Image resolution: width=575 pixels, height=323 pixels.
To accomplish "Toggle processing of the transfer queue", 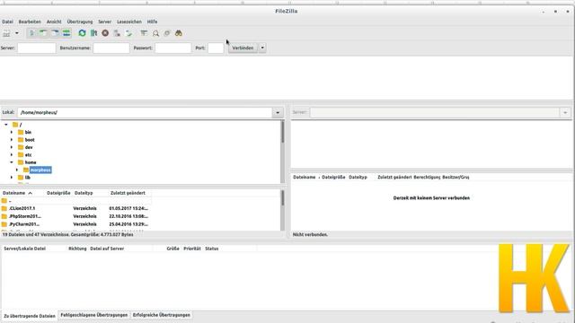I will tap(93, 33).
